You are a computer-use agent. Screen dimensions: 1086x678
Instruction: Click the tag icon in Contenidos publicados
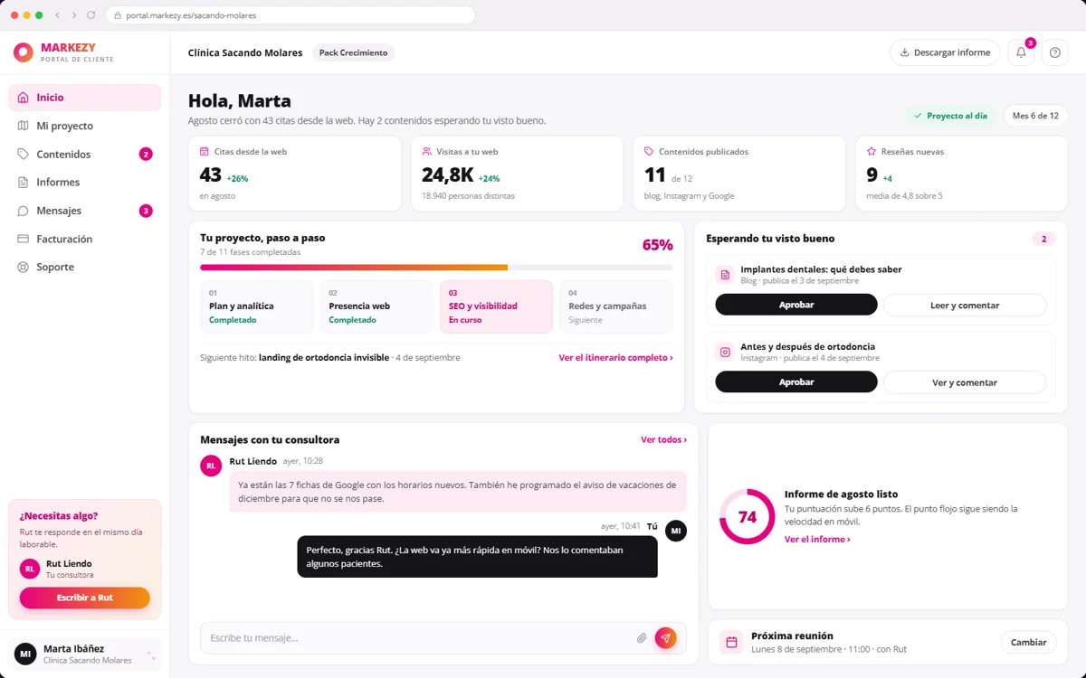[x=649, y=152]
